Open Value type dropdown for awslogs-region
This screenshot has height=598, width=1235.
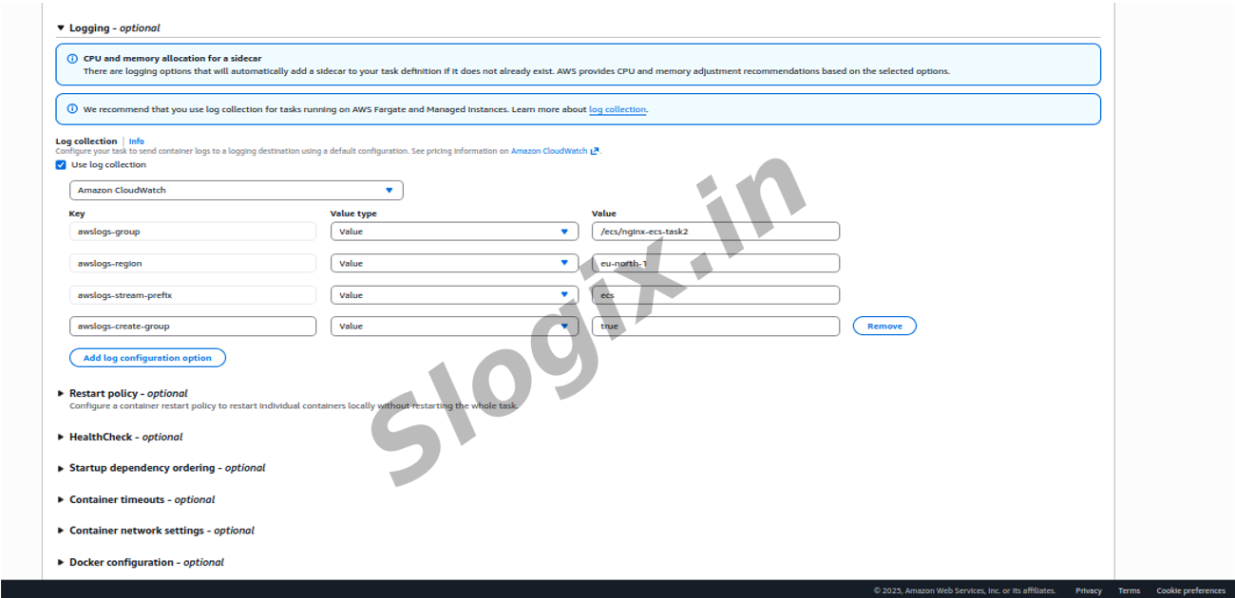click(x=454, y=264)
